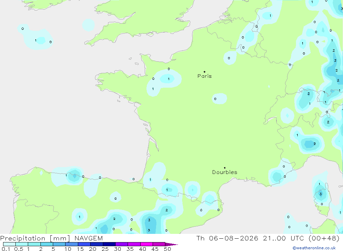Pick the 40–45 mm legend color swatch
The width and height of the screenshot is (343, 251).
[146, 244]
